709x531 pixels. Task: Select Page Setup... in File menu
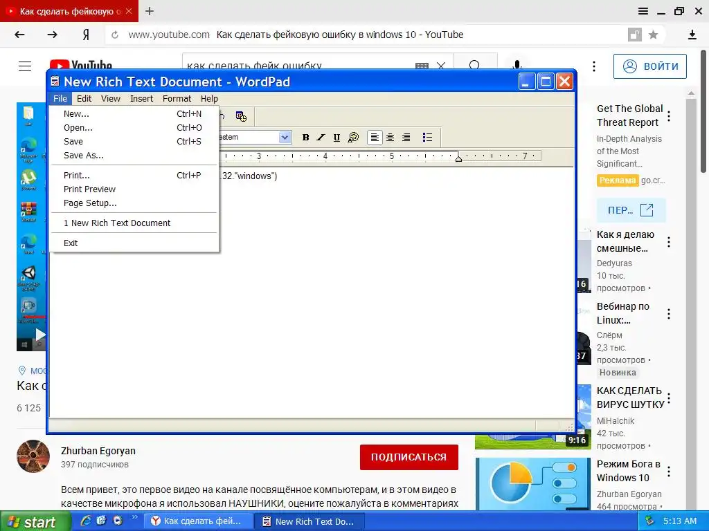(134, 203)
